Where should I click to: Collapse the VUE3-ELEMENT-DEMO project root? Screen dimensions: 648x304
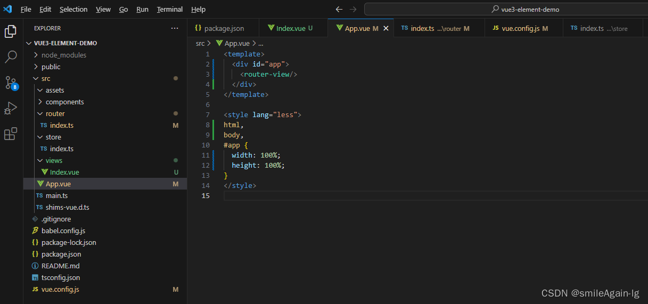click(65, 43)
